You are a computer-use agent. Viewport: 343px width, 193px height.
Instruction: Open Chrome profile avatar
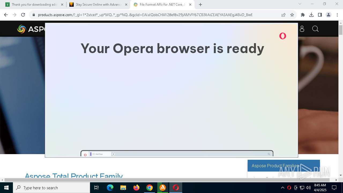click(329, 15)
